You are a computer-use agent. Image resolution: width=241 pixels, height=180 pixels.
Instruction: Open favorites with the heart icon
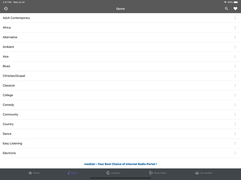click(x=235, y=9)
